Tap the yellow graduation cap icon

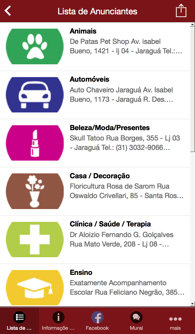[x=35, y=287]
